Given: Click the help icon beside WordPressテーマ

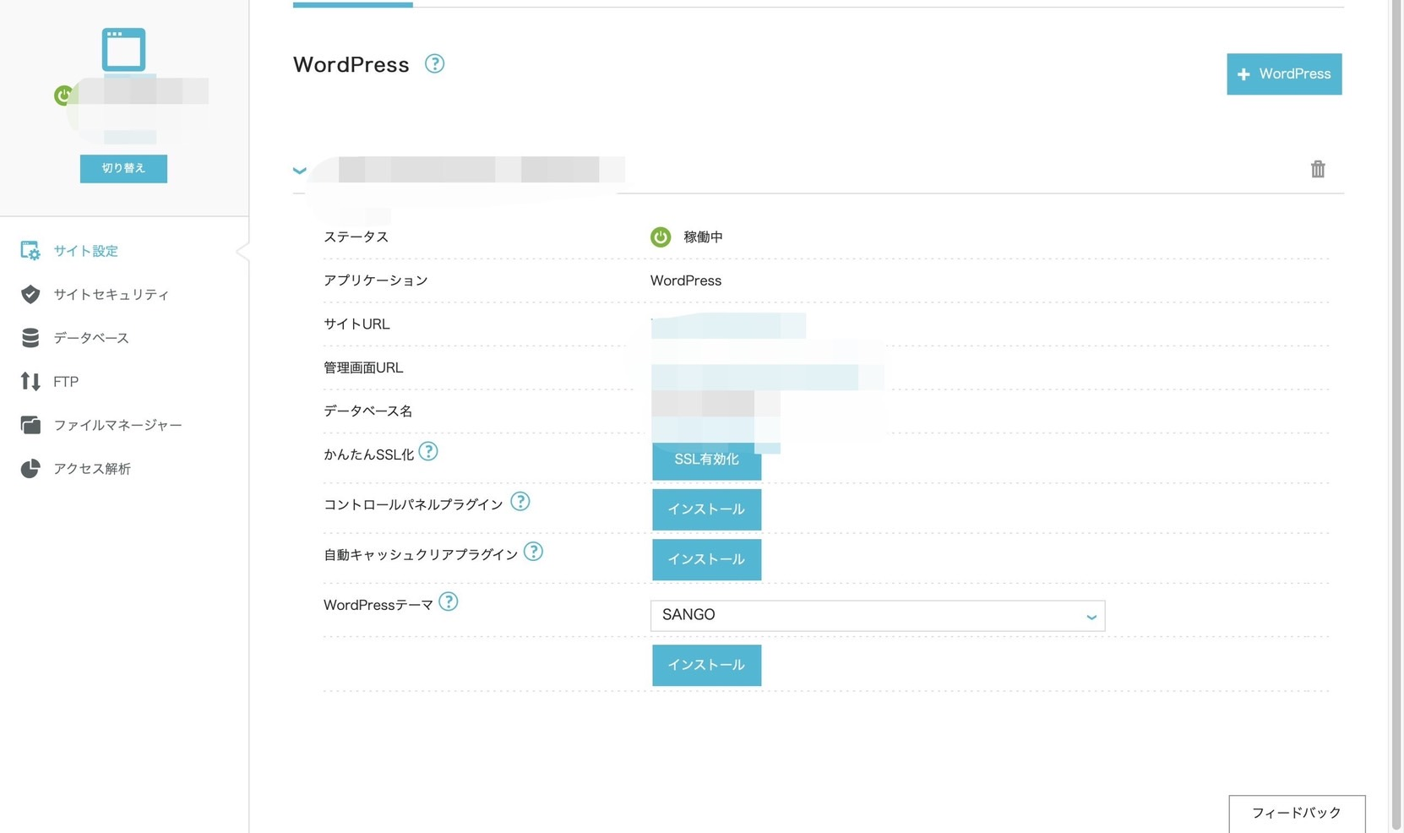Looking at the screenshot, I should pyautogui.click(x=449, y=602).
